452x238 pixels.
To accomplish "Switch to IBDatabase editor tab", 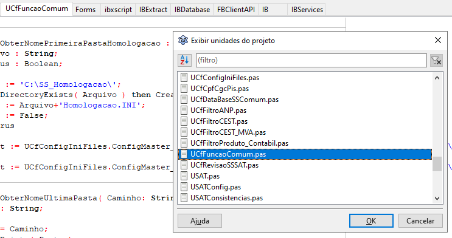I will (192, 10).
